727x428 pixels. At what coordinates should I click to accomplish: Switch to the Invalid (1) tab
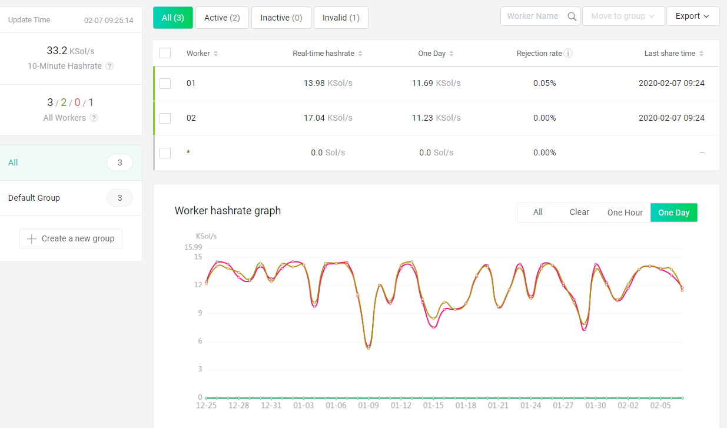click(x=341, y=18)
